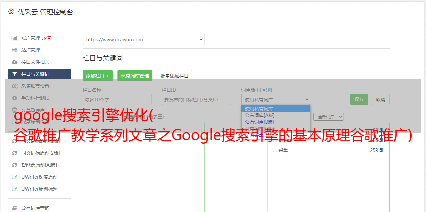The width and height of the screenshot is (426, 212).
Task: Click the server icon for 站点管理
Action: click(x=14, y=50)
